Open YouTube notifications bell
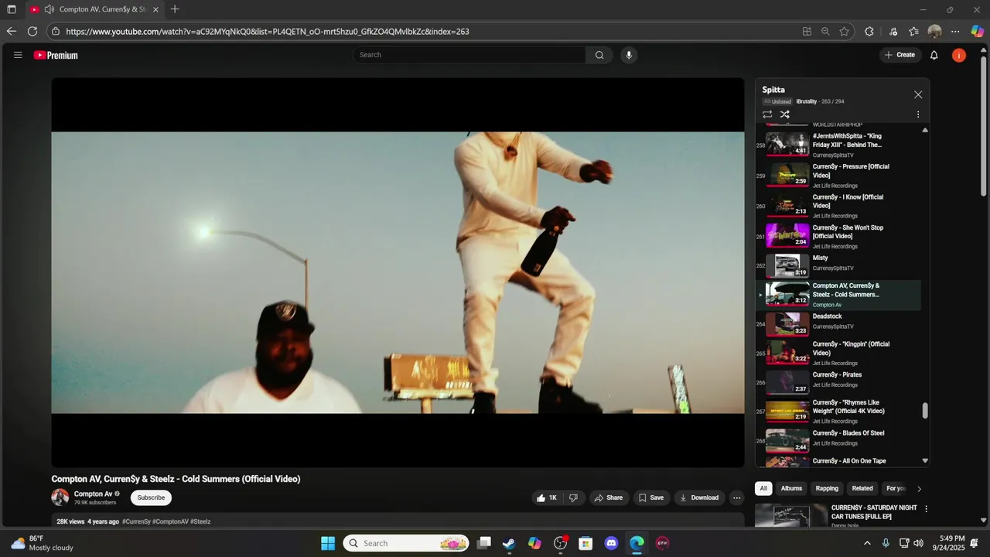Viewport: 990px width, 557px height. coord(934,55)
